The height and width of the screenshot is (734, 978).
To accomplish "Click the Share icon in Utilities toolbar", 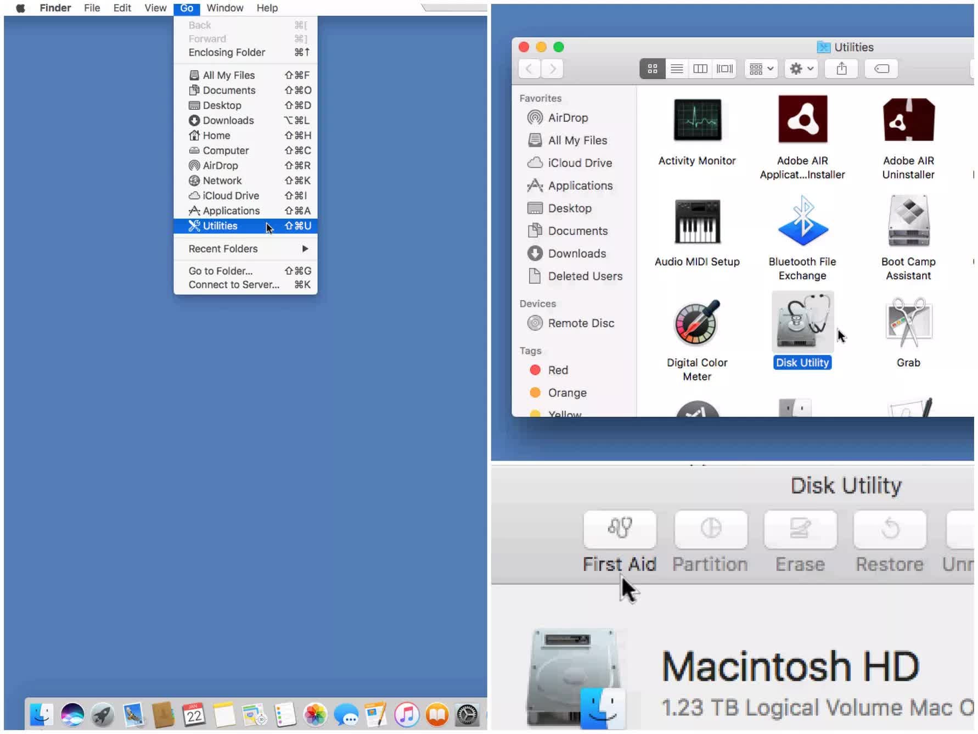I will pyautogui.click(x=841, y=69).
